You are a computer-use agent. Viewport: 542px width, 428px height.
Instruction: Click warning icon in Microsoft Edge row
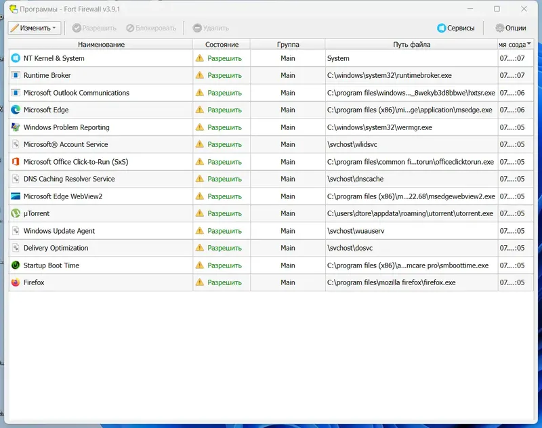(x=200, y=110)
